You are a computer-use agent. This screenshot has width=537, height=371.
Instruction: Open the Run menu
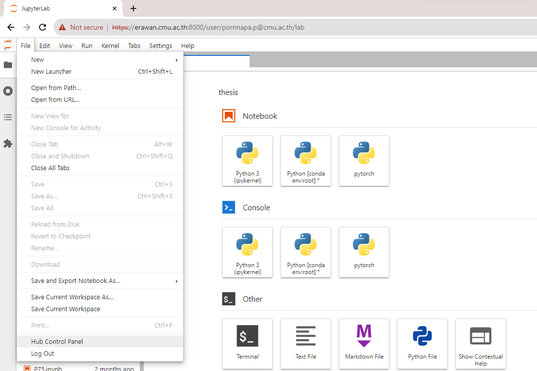click(x=87, y=46)
